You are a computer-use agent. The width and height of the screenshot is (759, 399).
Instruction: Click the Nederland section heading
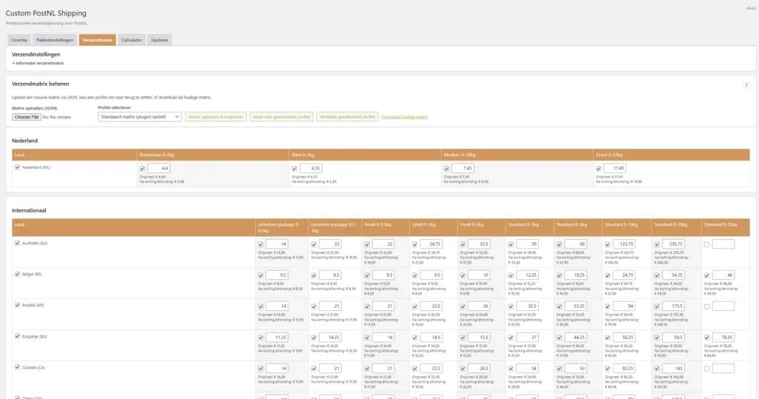[x=24, y=141]
